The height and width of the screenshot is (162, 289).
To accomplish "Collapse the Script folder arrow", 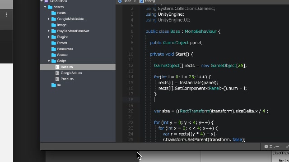I will 49,61.
